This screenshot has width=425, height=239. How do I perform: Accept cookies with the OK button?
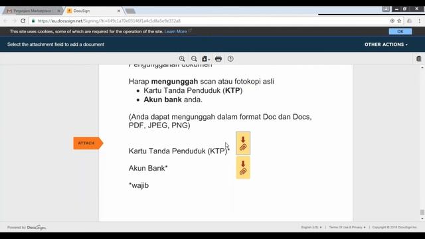[x=400, y=31]
